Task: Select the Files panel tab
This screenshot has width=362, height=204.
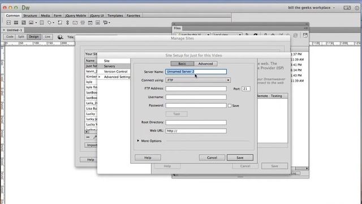Action: click(177, 28)
